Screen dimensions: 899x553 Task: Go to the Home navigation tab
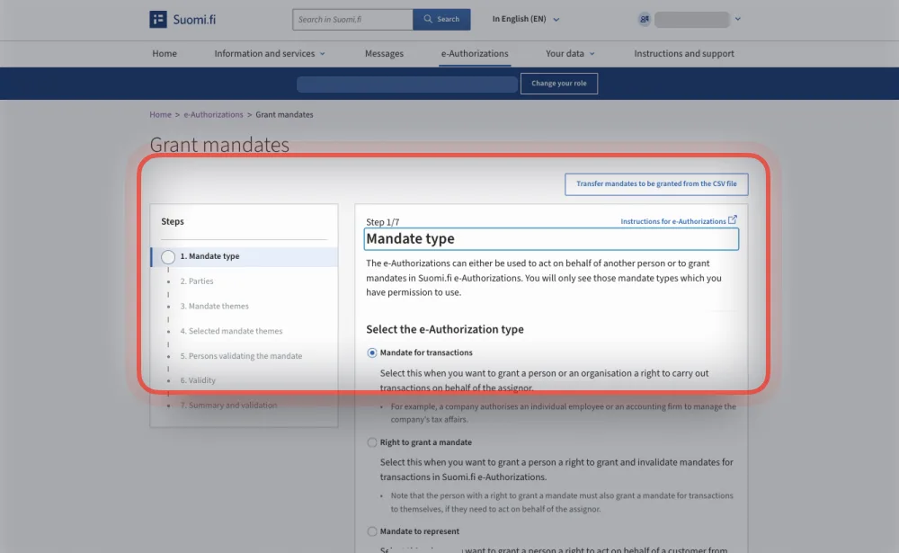165,53
